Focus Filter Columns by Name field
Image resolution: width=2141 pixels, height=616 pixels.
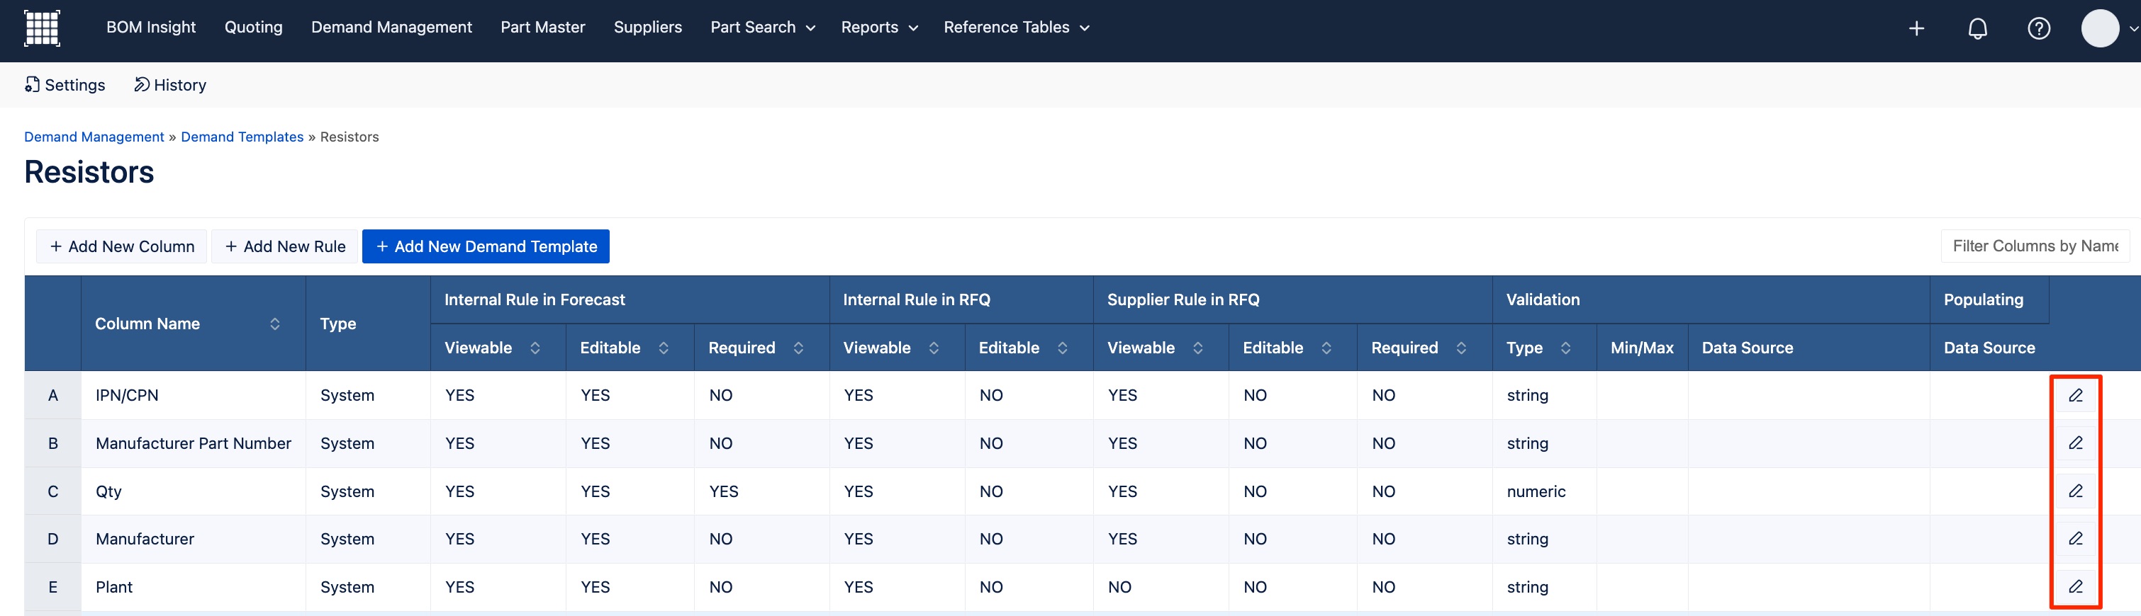(x=2035, y=246)
